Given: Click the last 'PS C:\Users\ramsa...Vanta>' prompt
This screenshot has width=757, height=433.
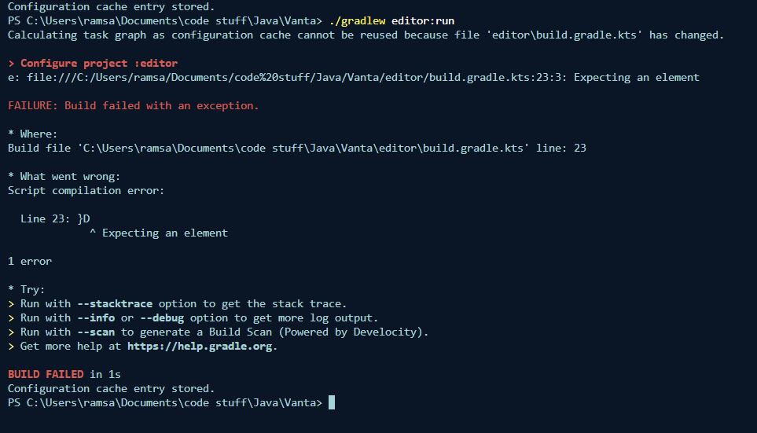Looking at the screenshot, I should [164, 402].
